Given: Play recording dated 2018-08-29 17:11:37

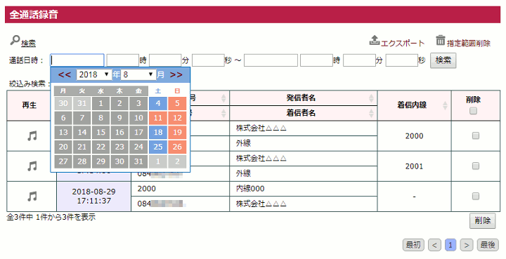Looking at the screenshot, I should click(x=32, y=197).
